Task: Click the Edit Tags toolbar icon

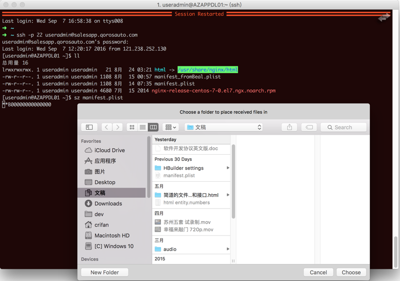Action: click(309, 127)
